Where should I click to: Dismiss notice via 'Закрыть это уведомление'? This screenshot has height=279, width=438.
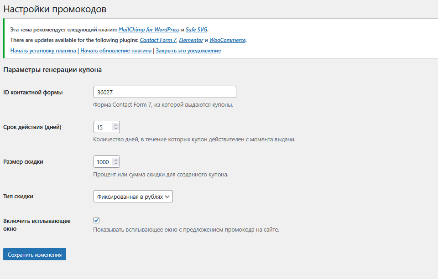(188, 51)
